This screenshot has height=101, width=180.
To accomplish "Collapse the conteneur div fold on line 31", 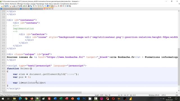I will (6, 20).
